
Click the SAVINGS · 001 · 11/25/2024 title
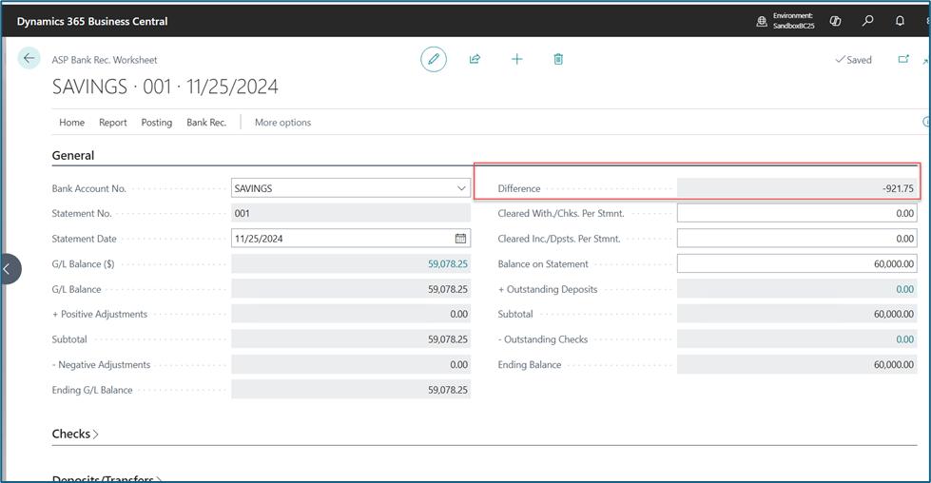[165, 87]
